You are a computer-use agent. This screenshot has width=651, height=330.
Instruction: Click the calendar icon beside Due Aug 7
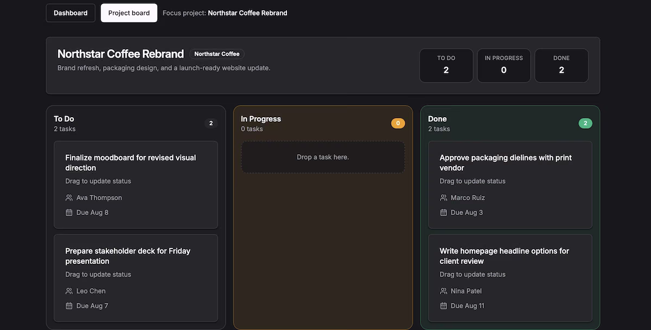point(69,306)
